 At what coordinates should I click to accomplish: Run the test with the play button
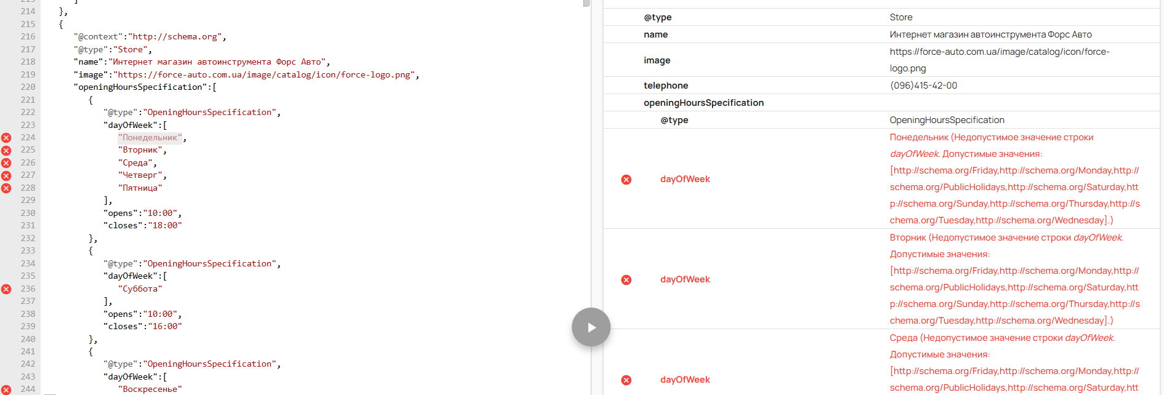[591, 327]
